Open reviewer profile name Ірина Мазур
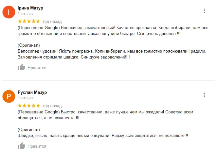Viewport: 218px width, 150px height. 30,8
